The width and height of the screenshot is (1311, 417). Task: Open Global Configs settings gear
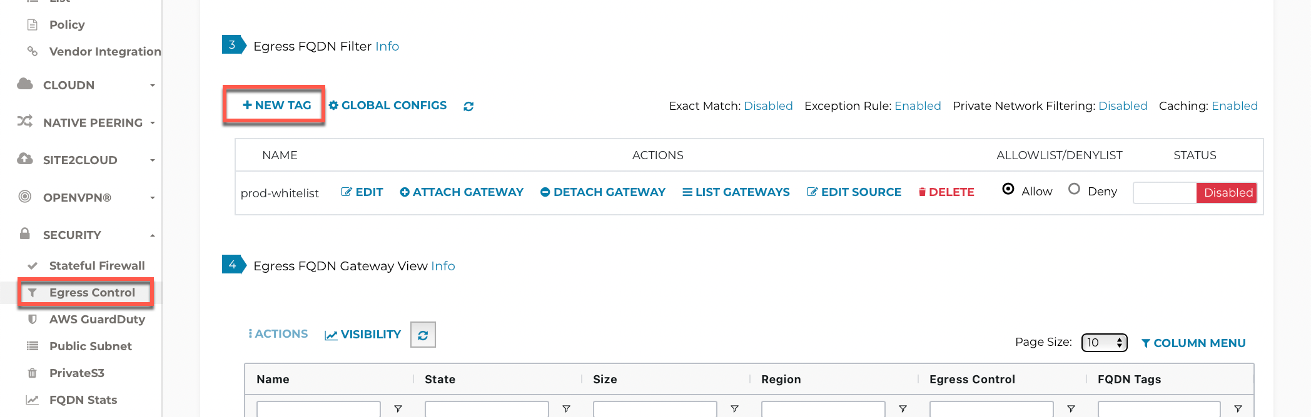pyautogui.click(x=335, y=105)
